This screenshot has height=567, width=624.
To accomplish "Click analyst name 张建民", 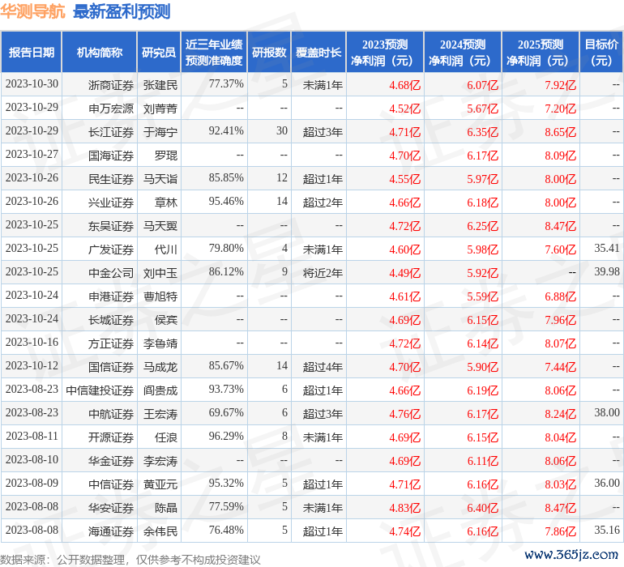I will pyautogui.click(x=160, y=85).
